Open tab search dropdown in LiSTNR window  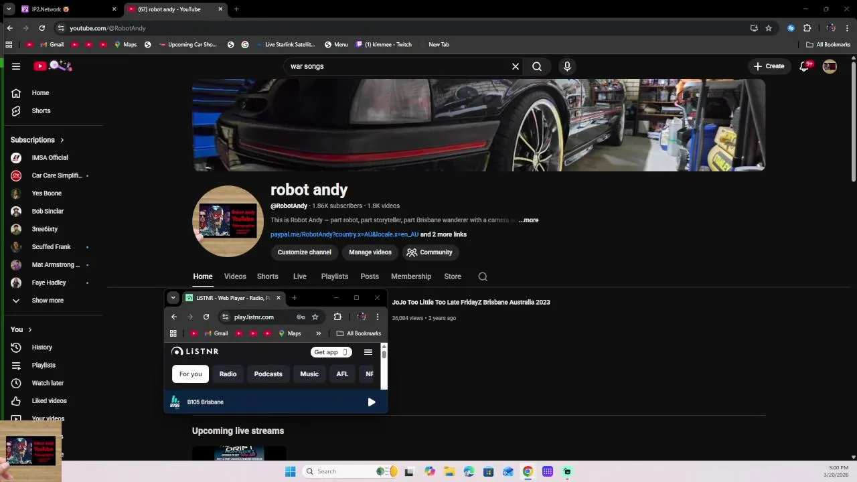point(173,298)
